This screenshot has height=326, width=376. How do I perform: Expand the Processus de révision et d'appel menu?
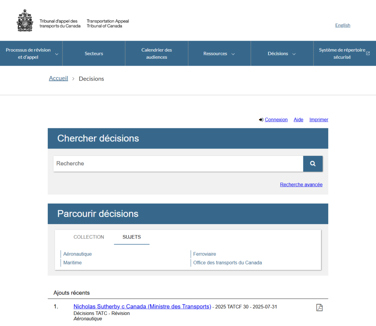[x=31, y=54]
